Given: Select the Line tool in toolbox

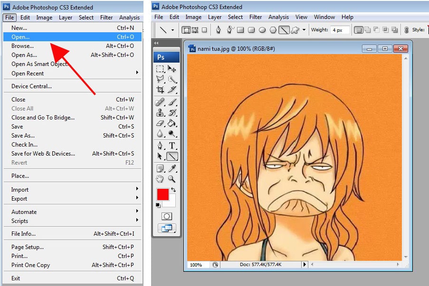Looking at the screenshot, I should 172,156.
